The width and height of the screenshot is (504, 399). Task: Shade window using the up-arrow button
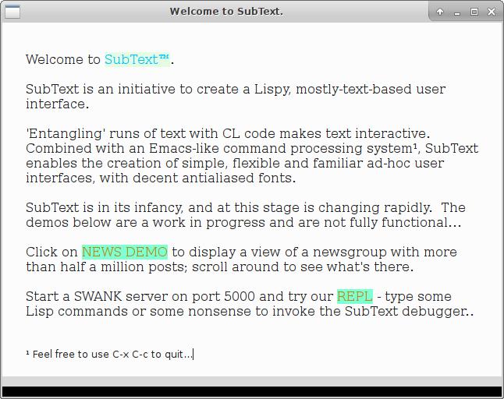(440, 12)
